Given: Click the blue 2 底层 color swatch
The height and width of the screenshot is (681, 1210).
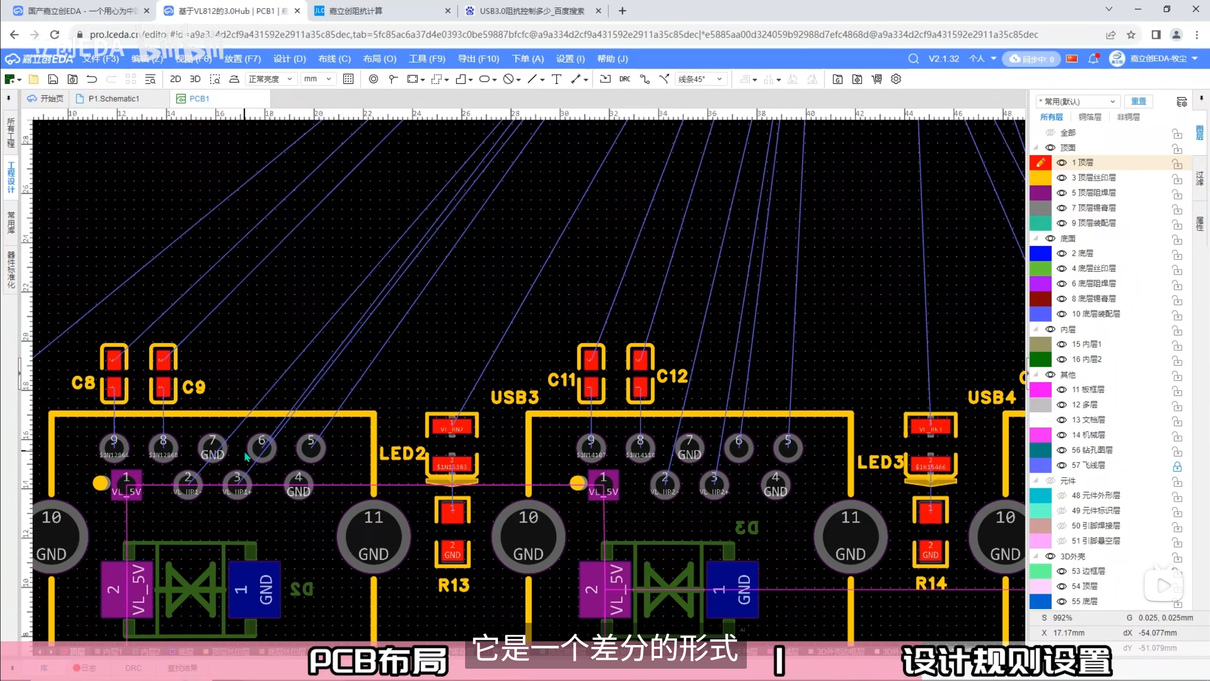Looking at the screenshot, I should pos(1040,253).
